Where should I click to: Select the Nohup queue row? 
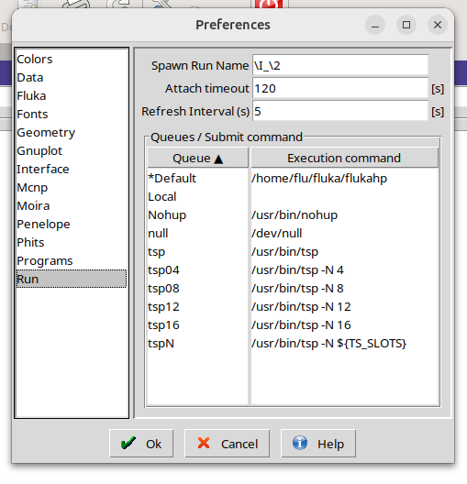(x=293, y=215)
